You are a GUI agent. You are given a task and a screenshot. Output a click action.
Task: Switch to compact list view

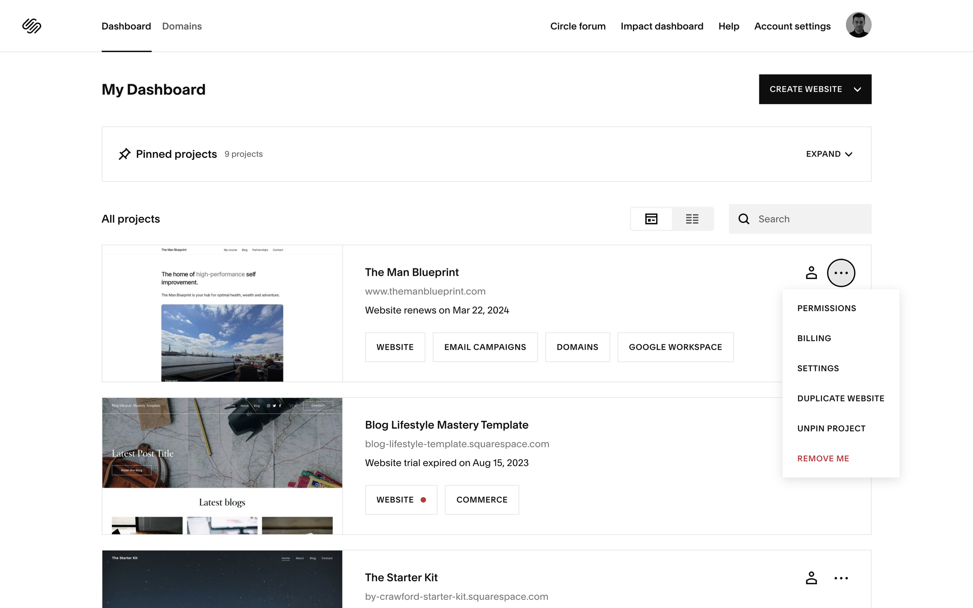click(692, 219)
